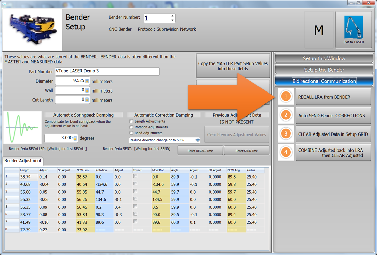The image size is (377, 255).
Task: Open the Reduce direction change dropdown
Action: click(198, 140)
